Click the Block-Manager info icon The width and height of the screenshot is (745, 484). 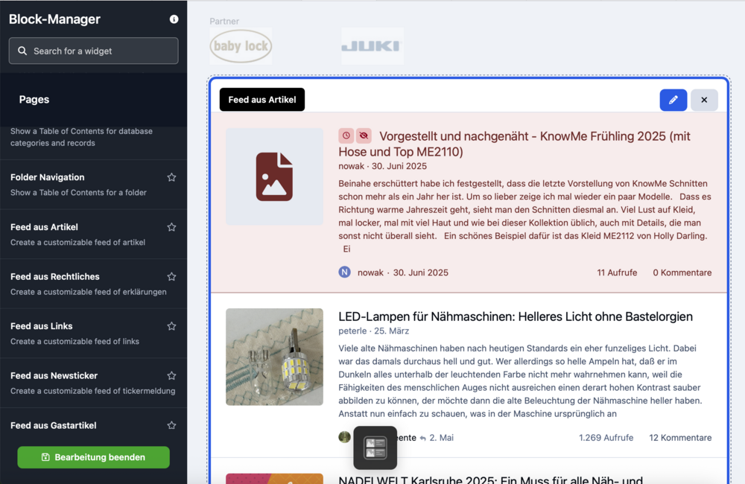(174, 19)
